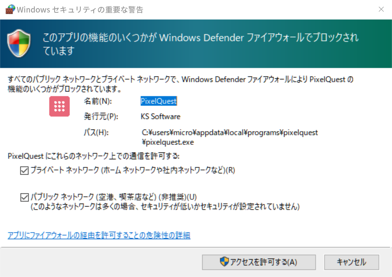
Task: Toggle the Public network checkbox
Action: point(24,197)
